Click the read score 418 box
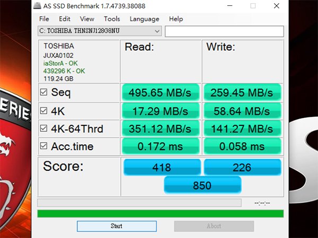 [x=161, y=168]
